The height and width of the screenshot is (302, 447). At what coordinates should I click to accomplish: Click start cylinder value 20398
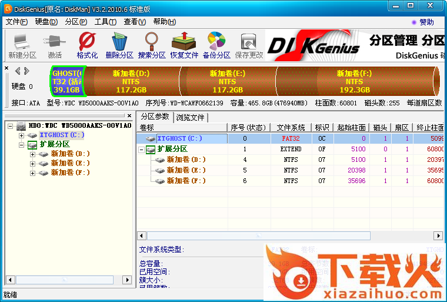356,170
